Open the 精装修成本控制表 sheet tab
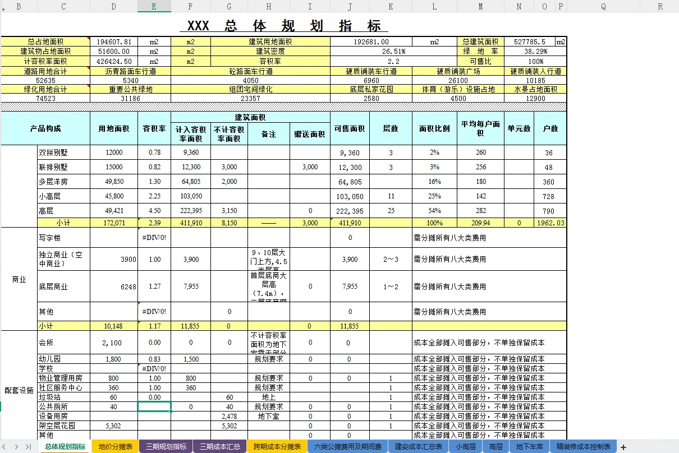The height and width of the screenshot is (453, 679). coord(584,447)
